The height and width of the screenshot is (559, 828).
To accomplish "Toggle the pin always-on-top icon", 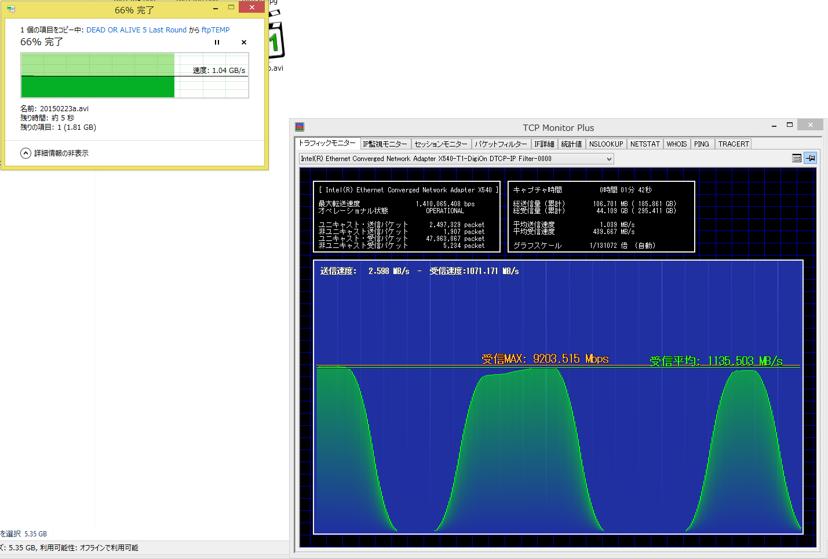I will pyautogui.click(x=810, y=158).
